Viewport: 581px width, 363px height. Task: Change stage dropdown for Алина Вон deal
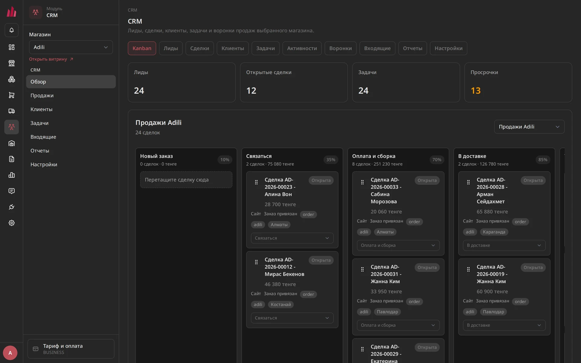coord(292,238)
